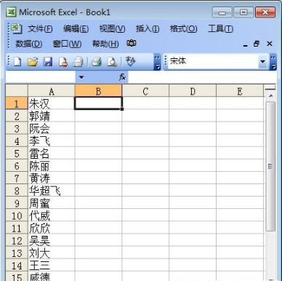Click the fx Insert Function icon
282x281 pixels.
tap(122, 77)
